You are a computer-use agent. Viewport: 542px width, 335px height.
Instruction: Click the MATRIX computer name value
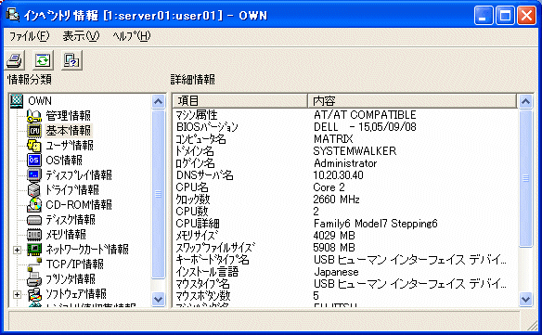[333, 139]
